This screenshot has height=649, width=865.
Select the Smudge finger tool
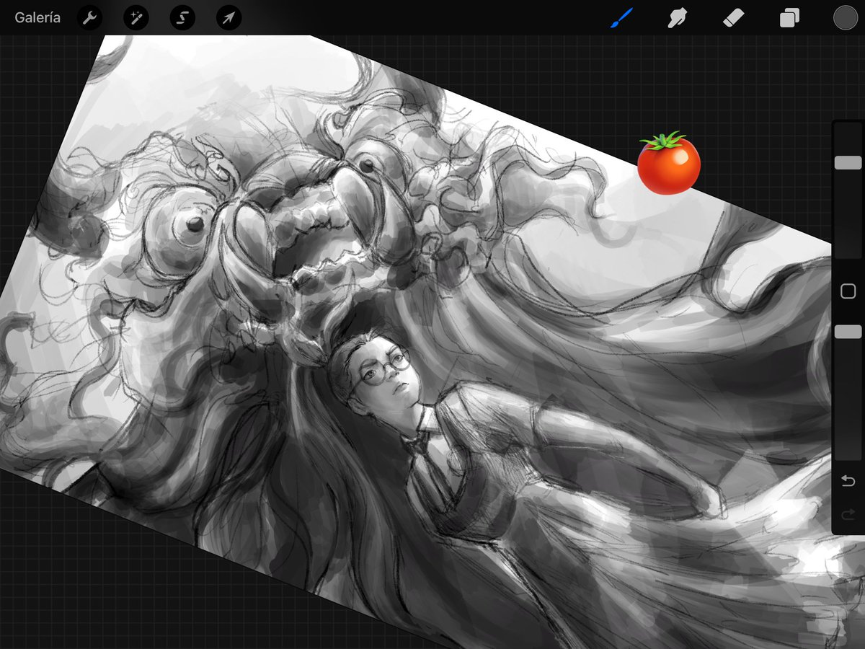677,18
